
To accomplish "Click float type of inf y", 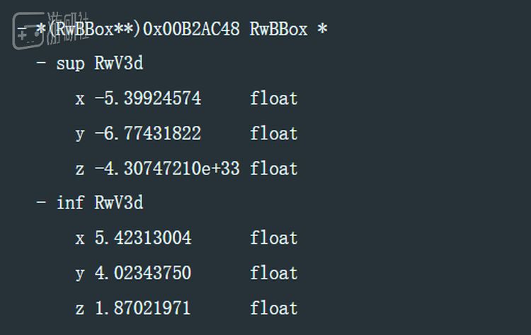I will (x=273, y=273).
